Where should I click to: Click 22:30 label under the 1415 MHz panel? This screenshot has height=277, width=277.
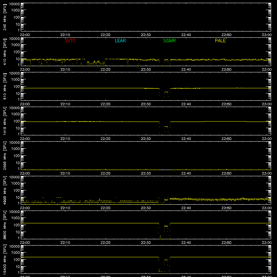coord(146,139)
